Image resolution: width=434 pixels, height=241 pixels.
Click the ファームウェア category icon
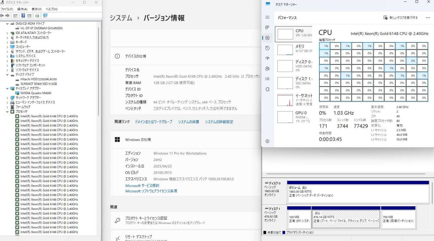click(x=13, y=107)
